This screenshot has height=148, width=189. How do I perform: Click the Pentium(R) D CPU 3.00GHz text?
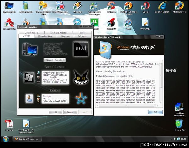[x=54, y=80]
